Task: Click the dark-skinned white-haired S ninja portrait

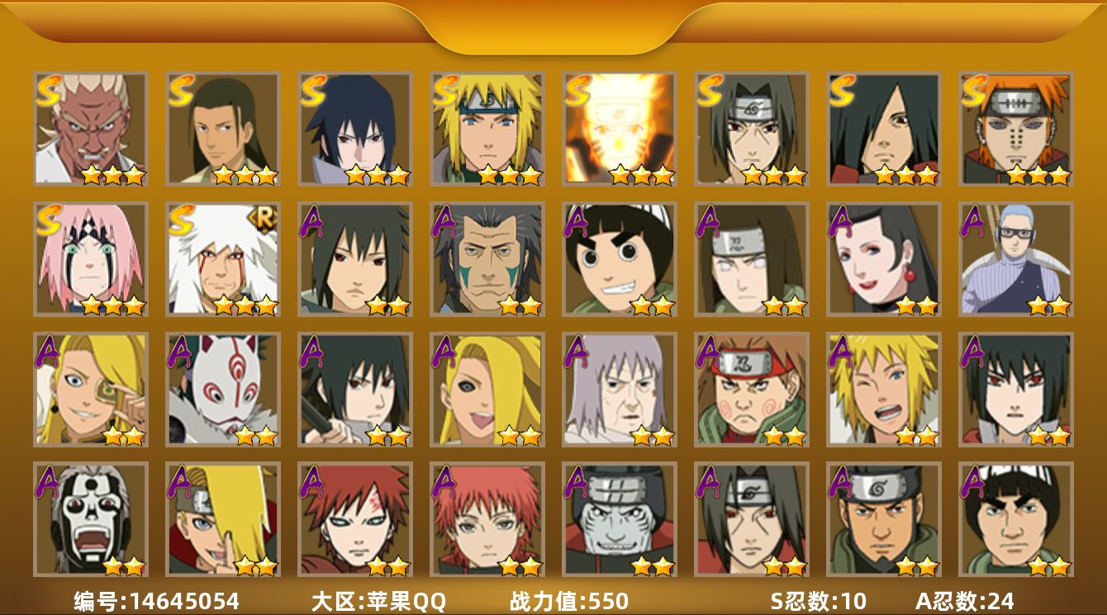Action: (x=91, y=129)
